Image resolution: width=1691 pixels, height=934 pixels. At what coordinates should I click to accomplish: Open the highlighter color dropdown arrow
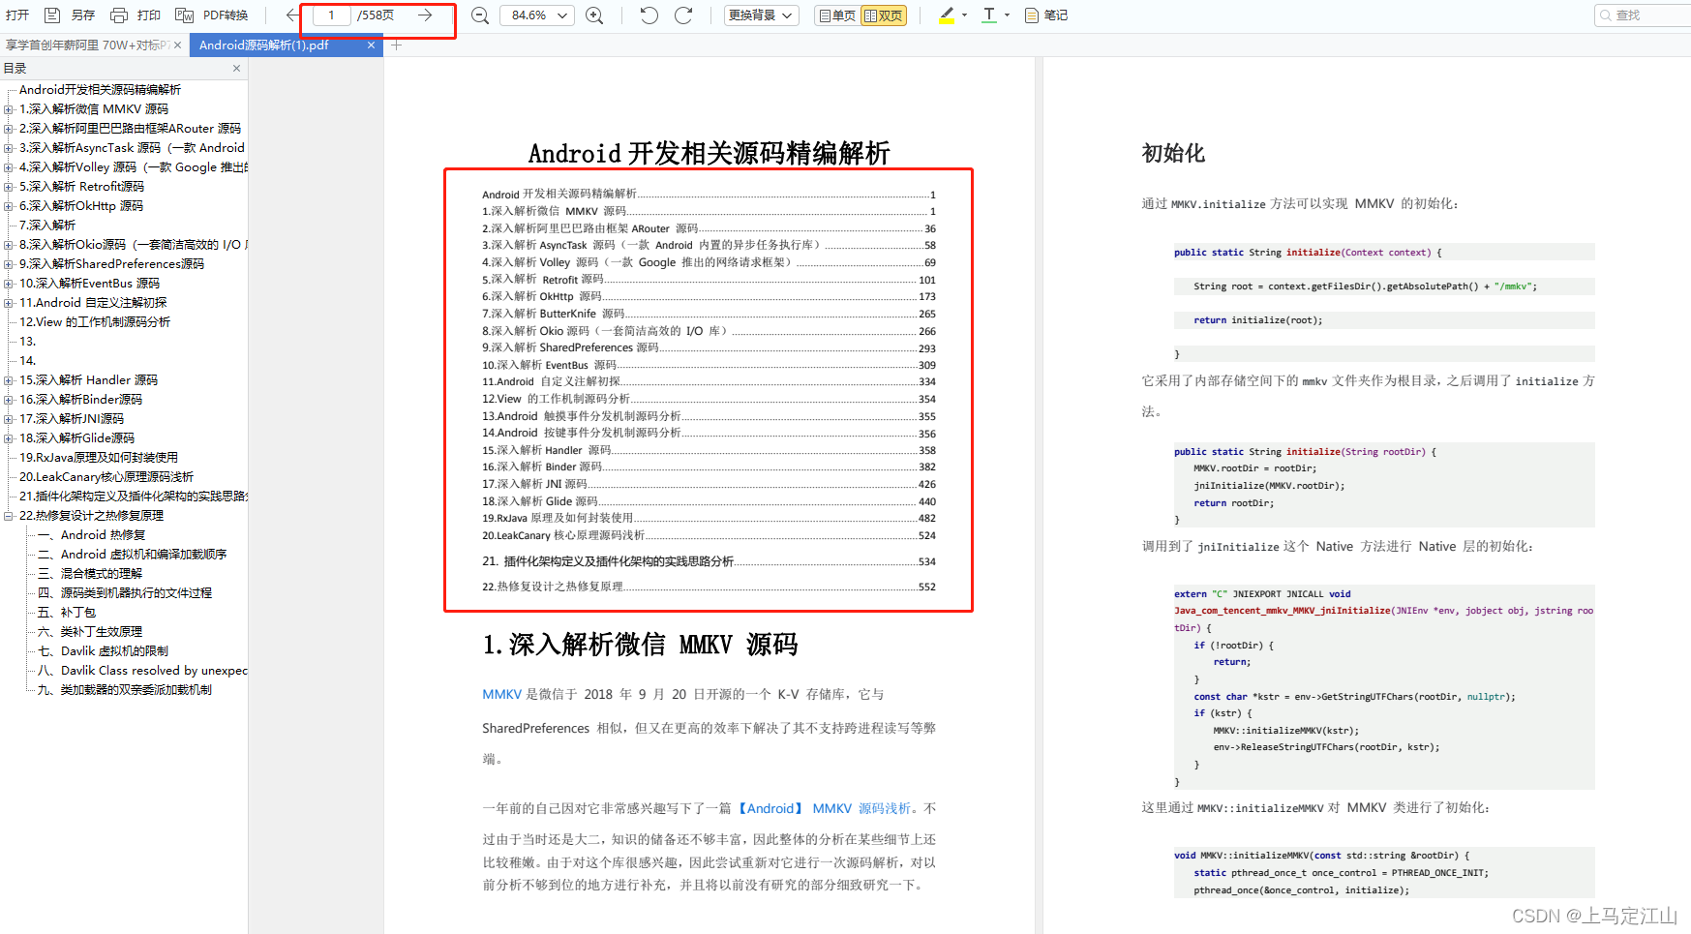point(965,15)
